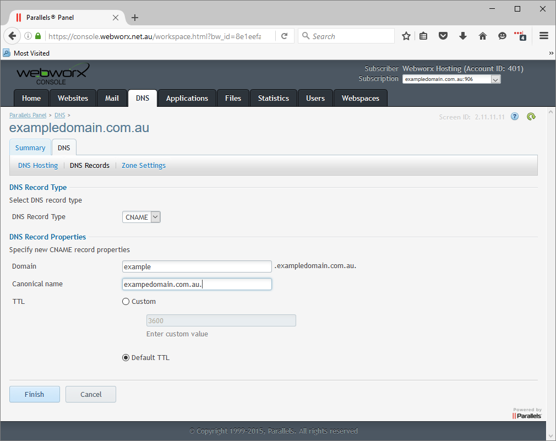Go to Firefox home page icon
Screen dimensions: 556x441
483,36
